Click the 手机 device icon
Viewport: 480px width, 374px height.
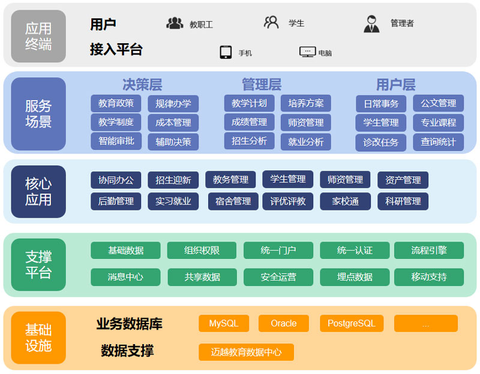coord(226,52)
